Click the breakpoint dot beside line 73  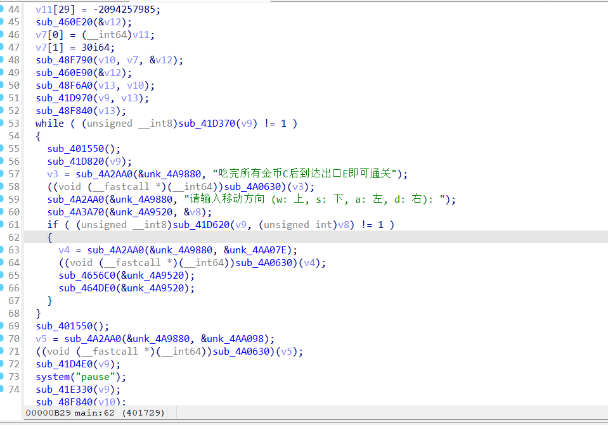click(x=1, y=376)
